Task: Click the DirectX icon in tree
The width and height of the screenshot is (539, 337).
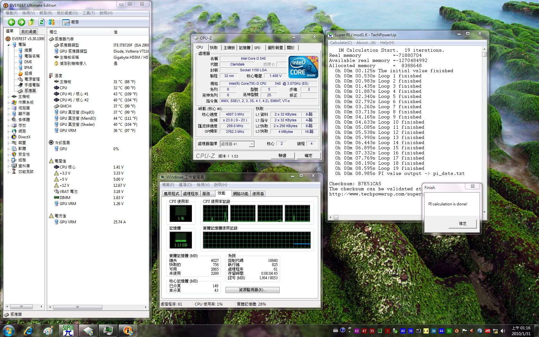Action: (14, 137)
